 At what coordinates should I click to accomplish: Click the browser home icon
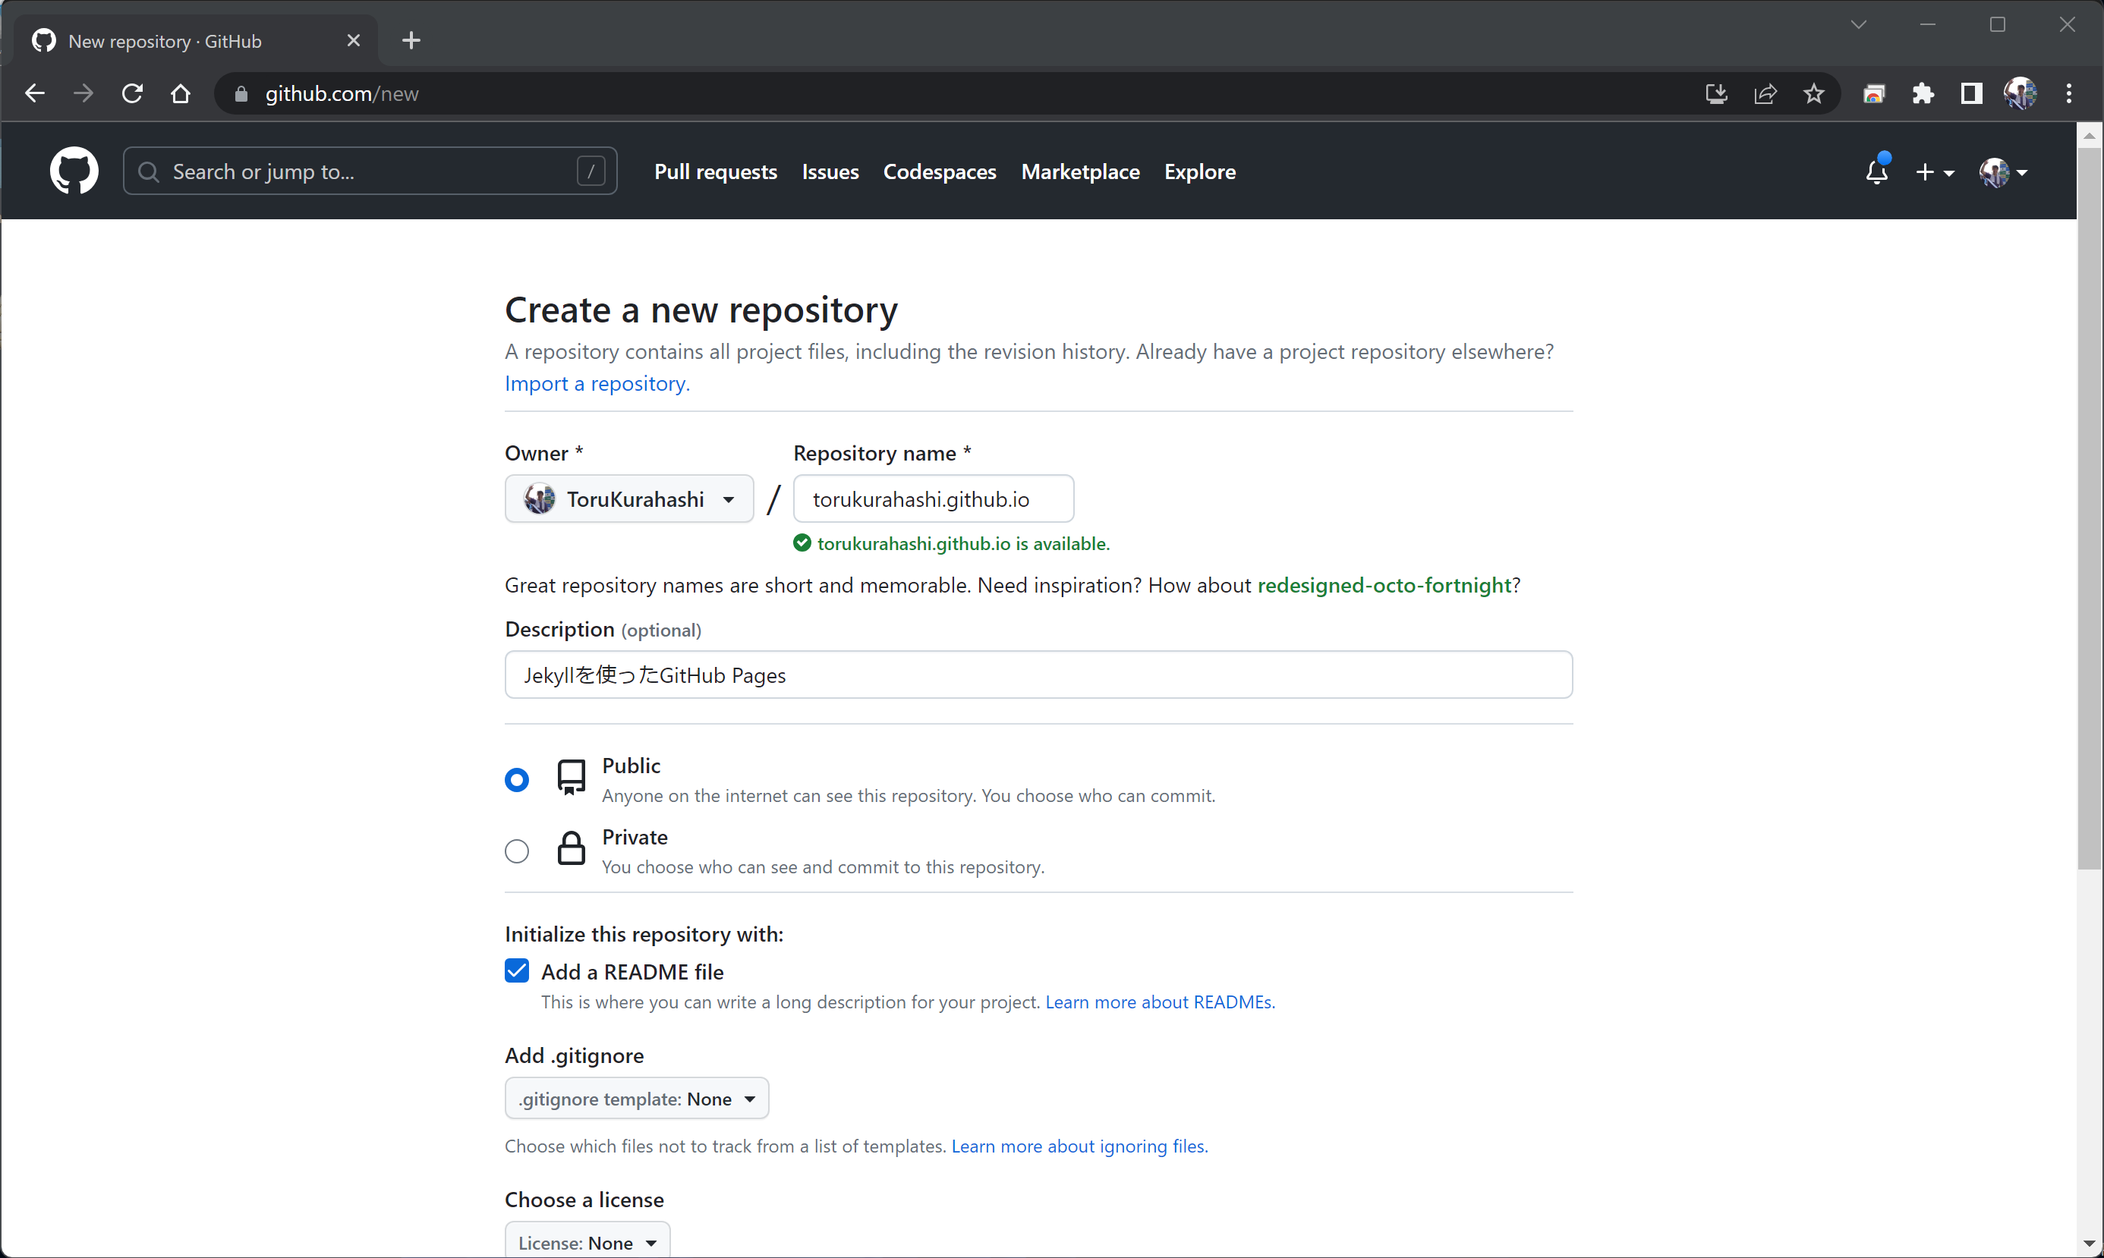tap(181, 93)
